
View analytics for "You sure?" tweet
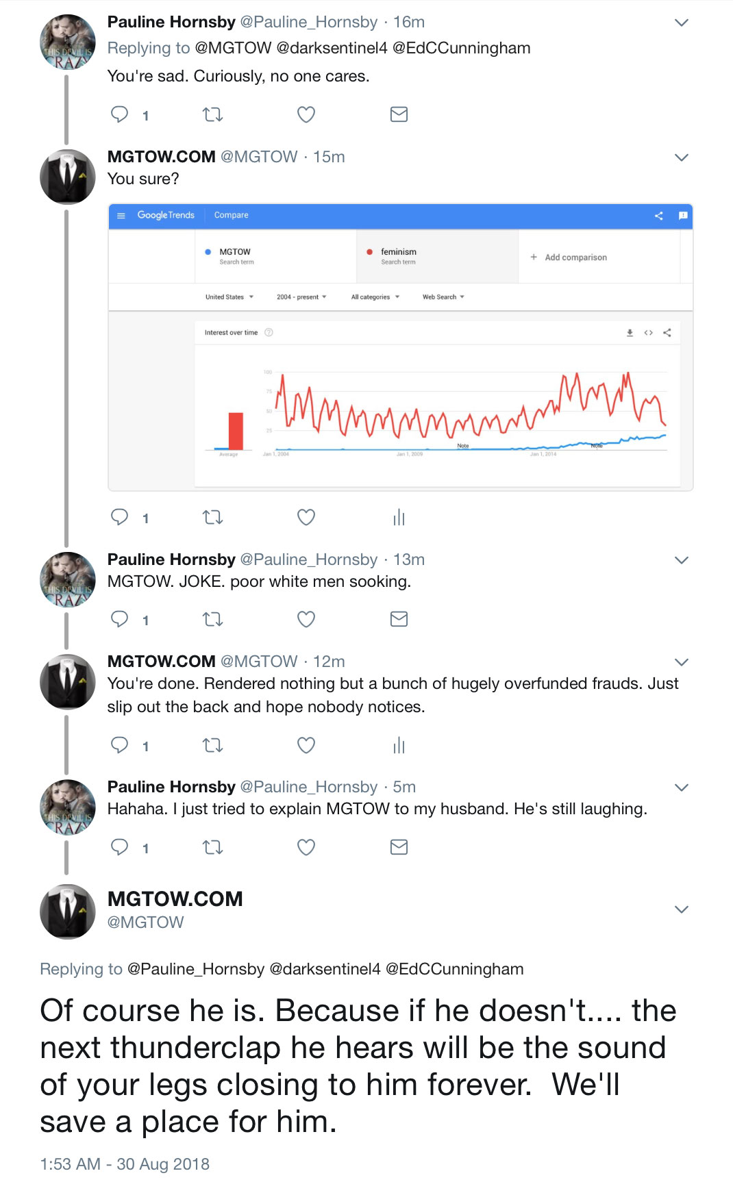coord(399,518)
